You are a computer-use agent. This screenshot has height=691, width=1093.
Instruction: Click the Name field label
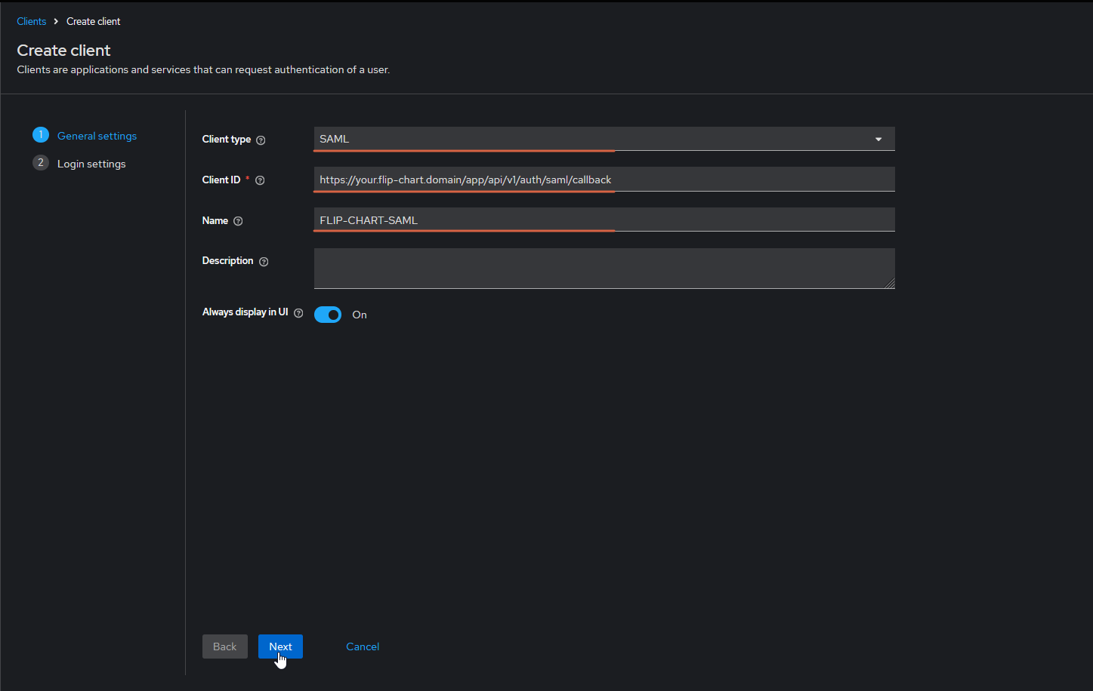click(215, 220)
